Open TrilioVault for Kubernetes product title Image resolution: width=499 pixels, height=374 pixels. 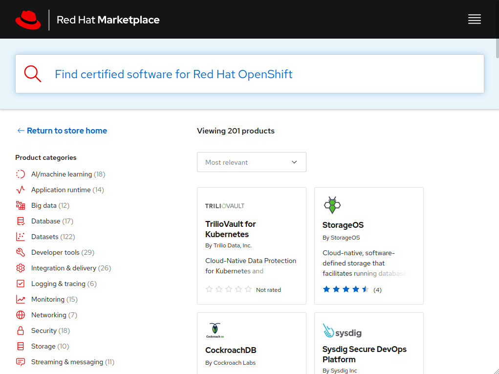coord(230,229)
